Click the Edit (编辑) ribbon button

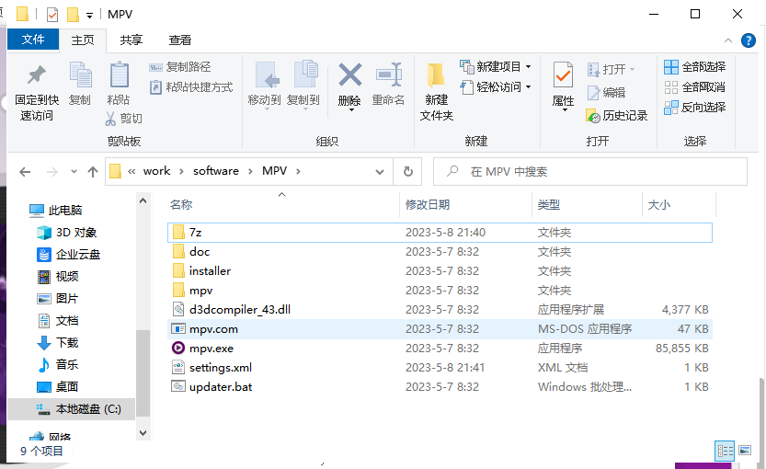(x=606, y=92)
